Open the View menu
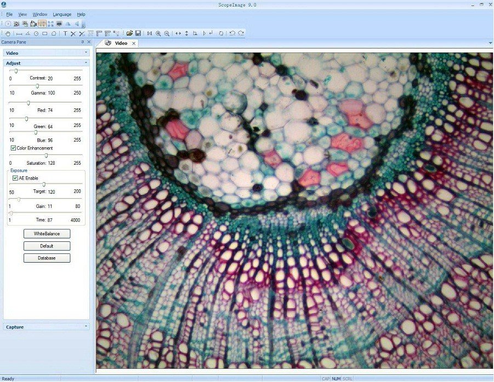 click(x=22, y=14)
